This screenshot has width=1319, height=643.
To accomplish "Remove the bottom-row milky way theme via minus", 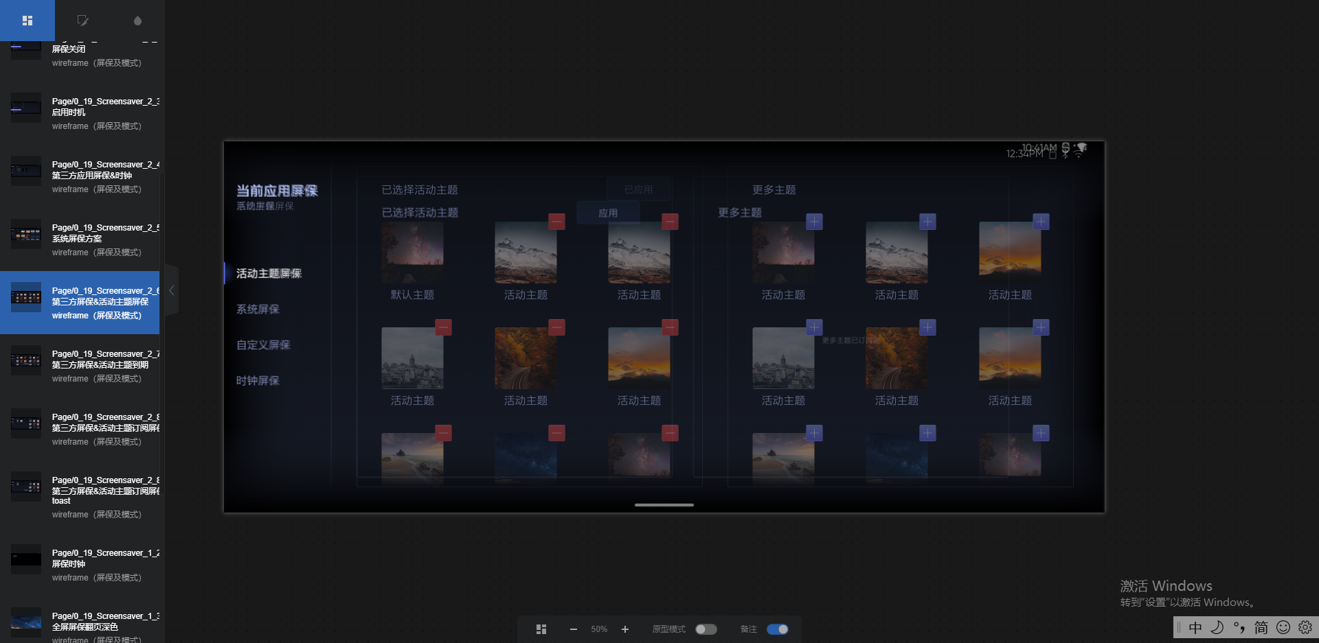I will 670,433.
